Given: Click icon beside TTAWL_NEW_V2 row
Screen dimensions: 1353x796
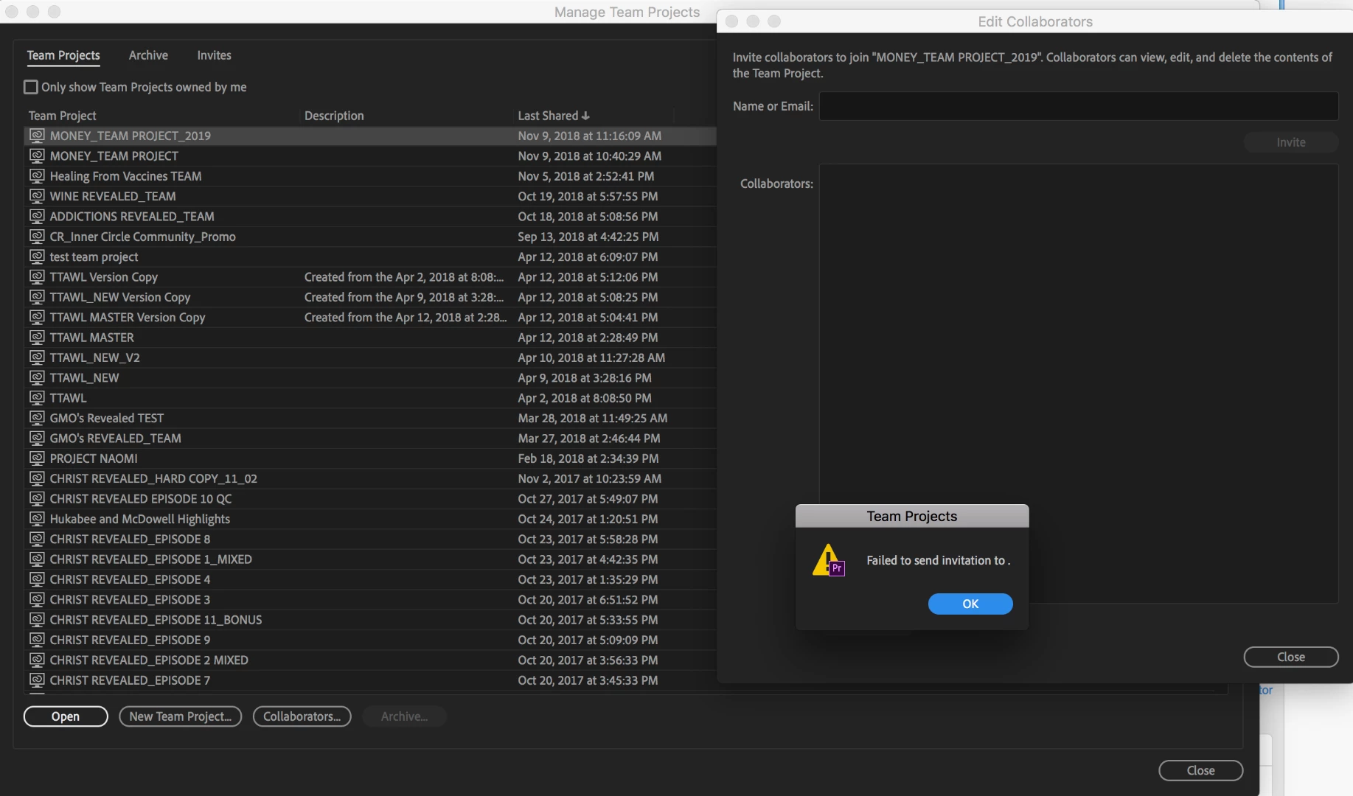Looking at the screenshot, I should click(37, 357).
